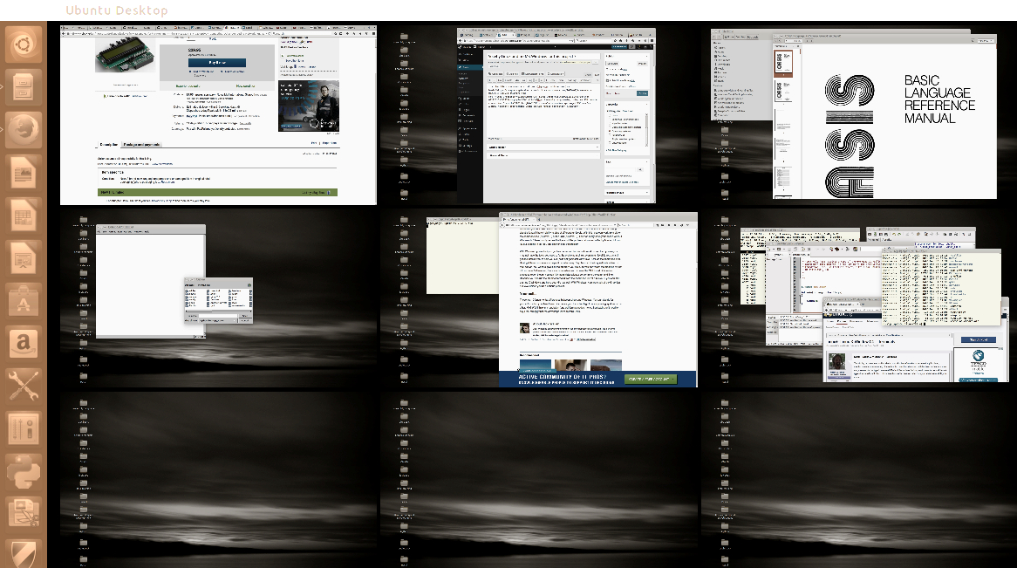The image size is (1017, 568).
Task: Click the Amazon launcher icon
Action: 24,344
